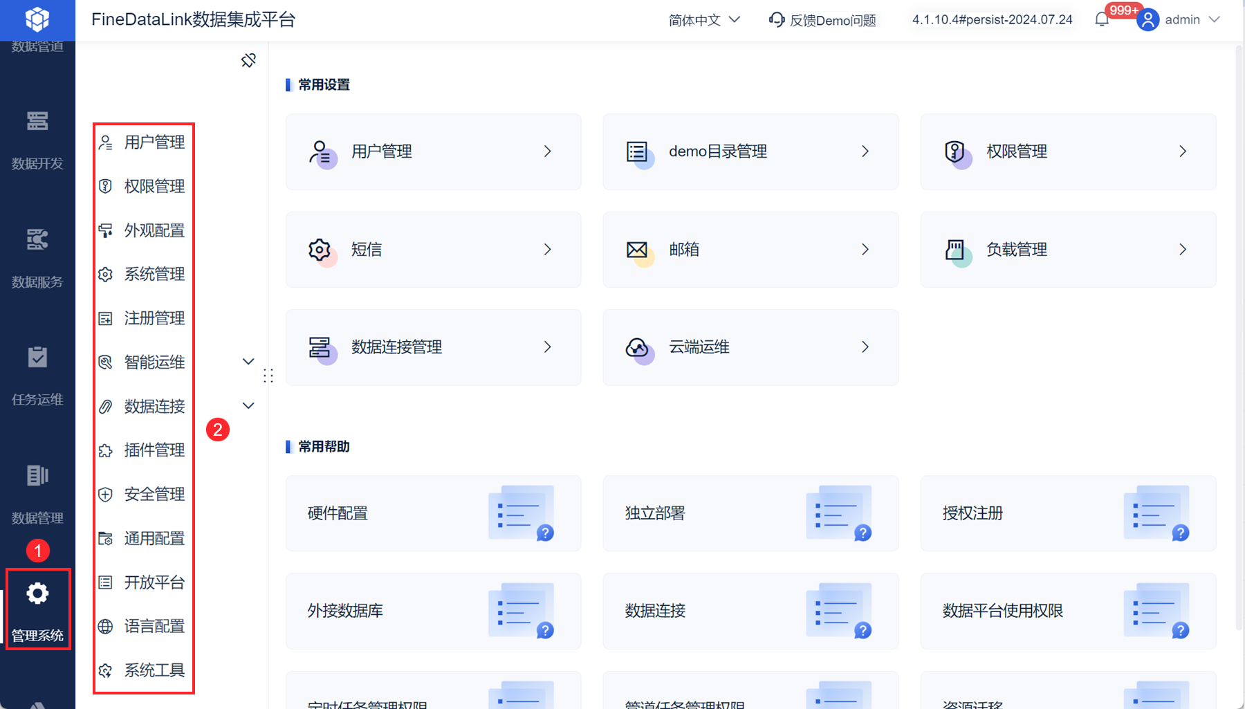The width and height of the screenshot is (1245, 709).
Task: Click the arrow on 权限管理 card
Action: click(1183, 151)
